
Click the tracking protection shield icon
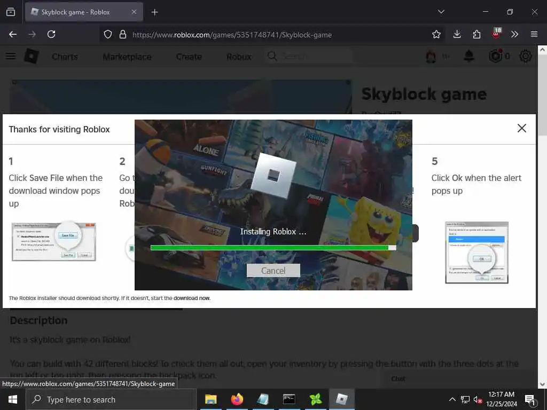(x=108, y=34)
